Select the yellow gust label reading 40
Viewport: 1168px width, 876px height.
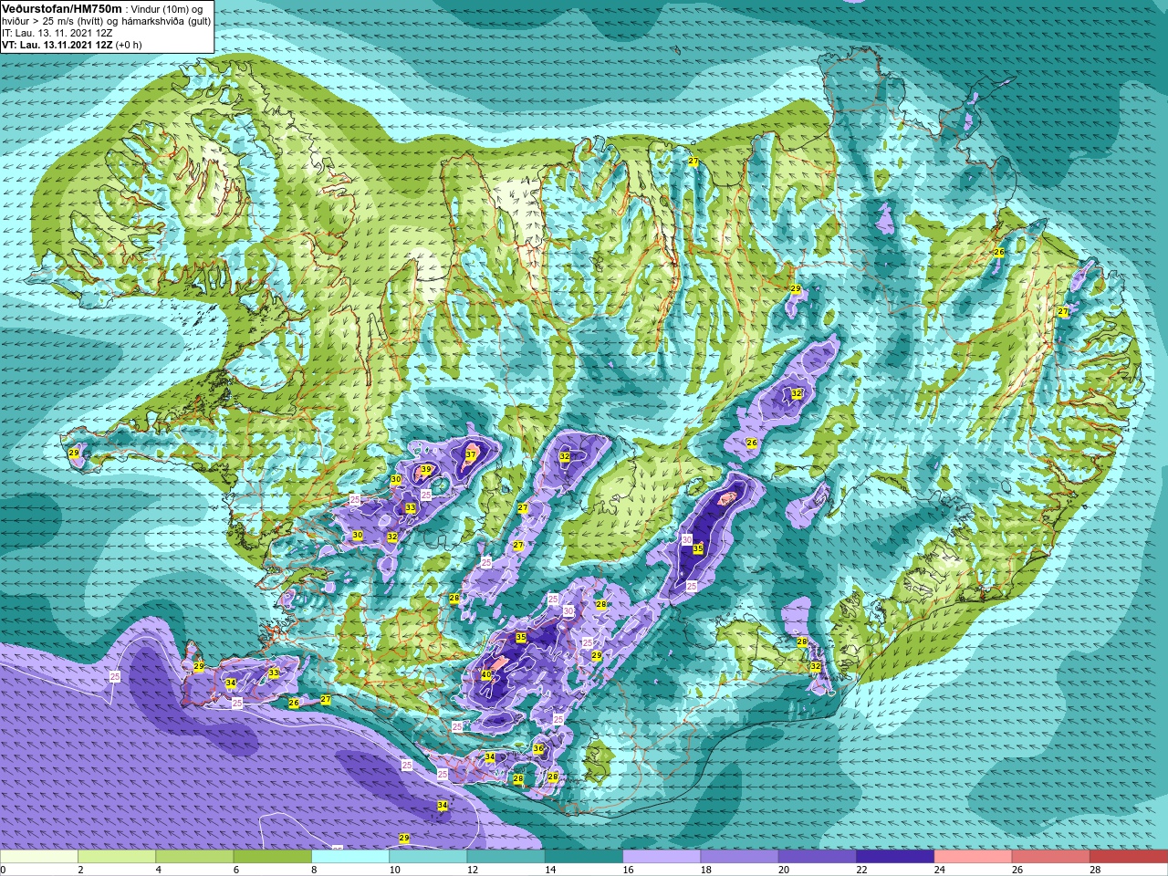pos(486,675)
